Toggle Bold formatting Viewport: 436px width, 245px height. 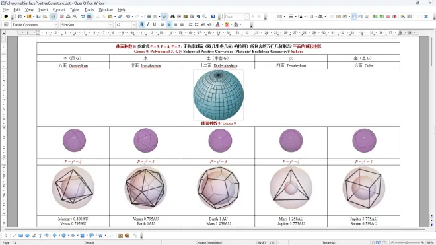(x=141, y=24)
